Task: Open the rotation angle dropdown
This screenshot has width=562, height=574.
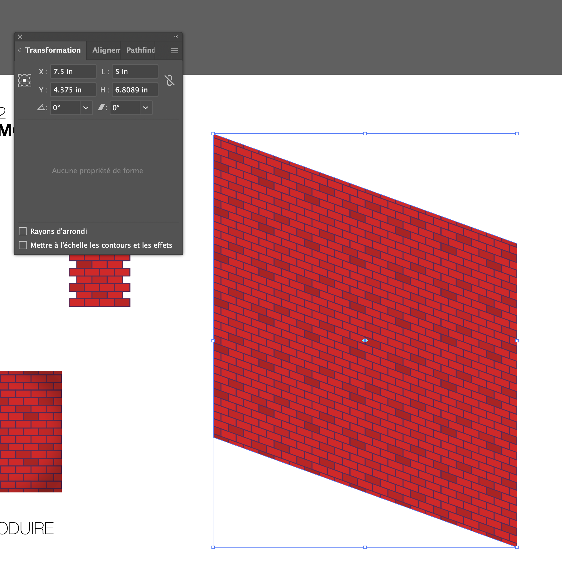Action: tap(86, 107)
